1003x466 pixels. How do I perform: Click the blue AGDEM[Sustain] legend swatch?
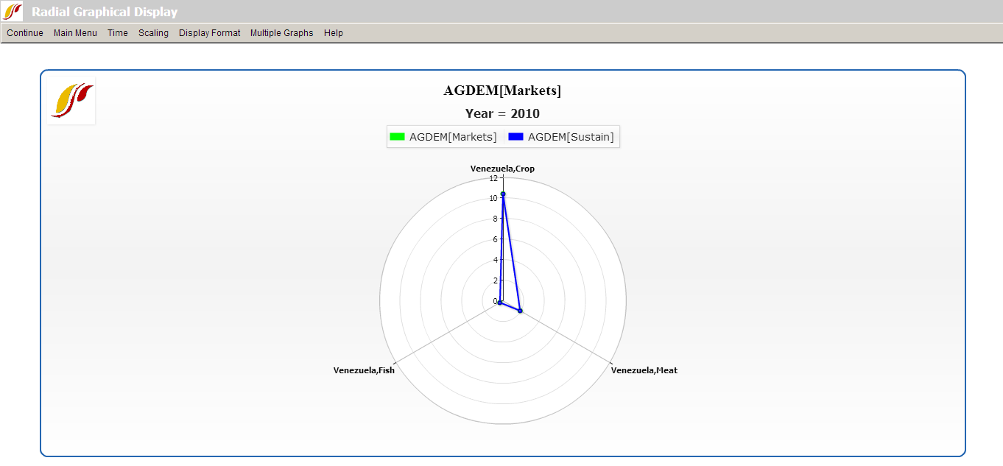tap(515, 137)
